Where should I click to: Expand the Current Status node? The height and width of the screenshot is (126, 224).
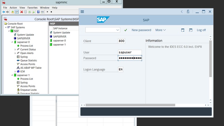[15, 50]
